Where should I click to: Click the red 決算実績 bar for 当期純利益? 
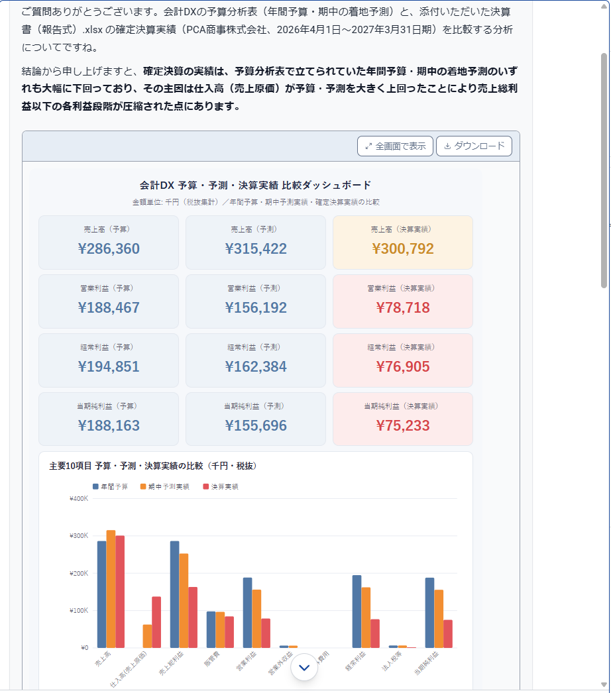(448, 634)
